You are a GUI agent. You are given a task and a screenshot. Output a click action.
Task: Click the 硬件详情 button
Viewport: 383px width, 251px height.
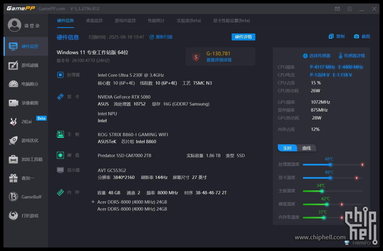click(x=243, y=37)
